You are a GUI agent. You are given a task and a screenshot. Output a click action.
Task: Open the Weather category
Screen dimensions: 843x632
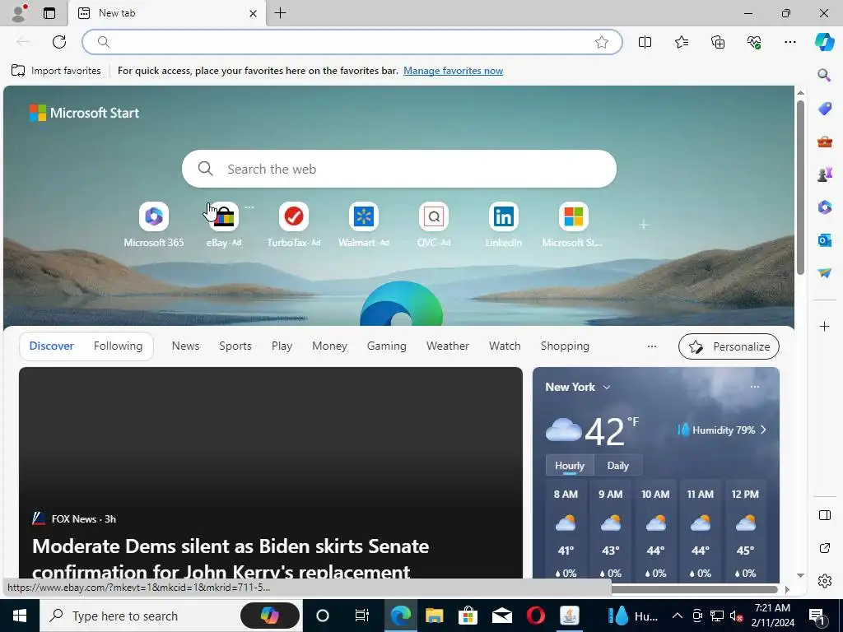click(447, 346)
